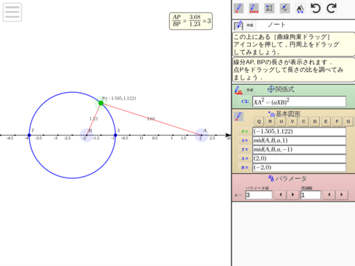Decrease the increment step size

(329, 195)
